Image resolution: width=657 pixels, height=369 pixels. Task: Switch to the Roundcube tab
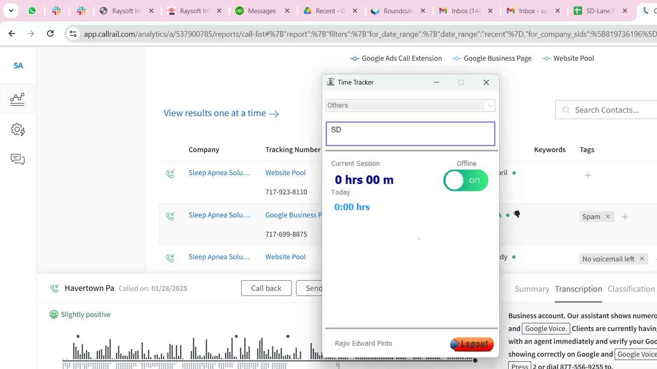398,11
